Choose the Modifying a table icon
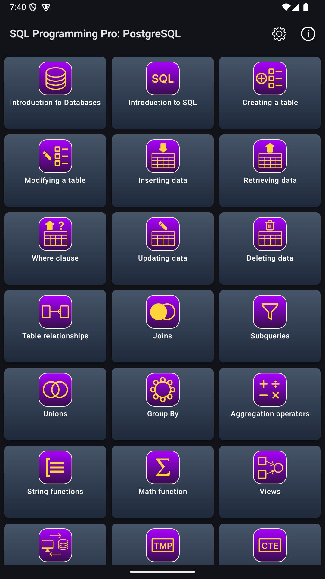Viewport: 325px width, 579px height. (x=55, y=156)
